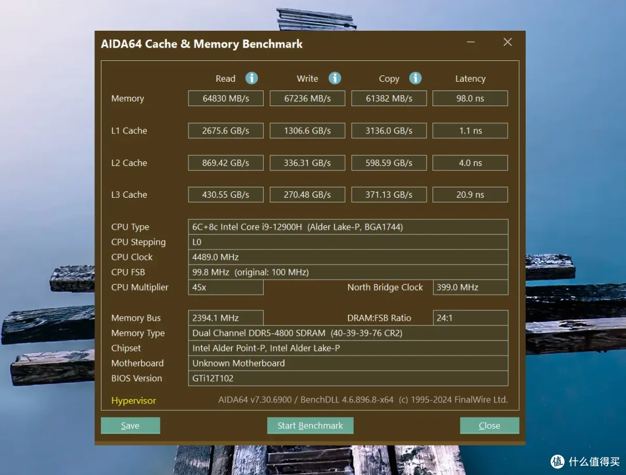
Task: Click the Write info icon
Action: [334, 78]
